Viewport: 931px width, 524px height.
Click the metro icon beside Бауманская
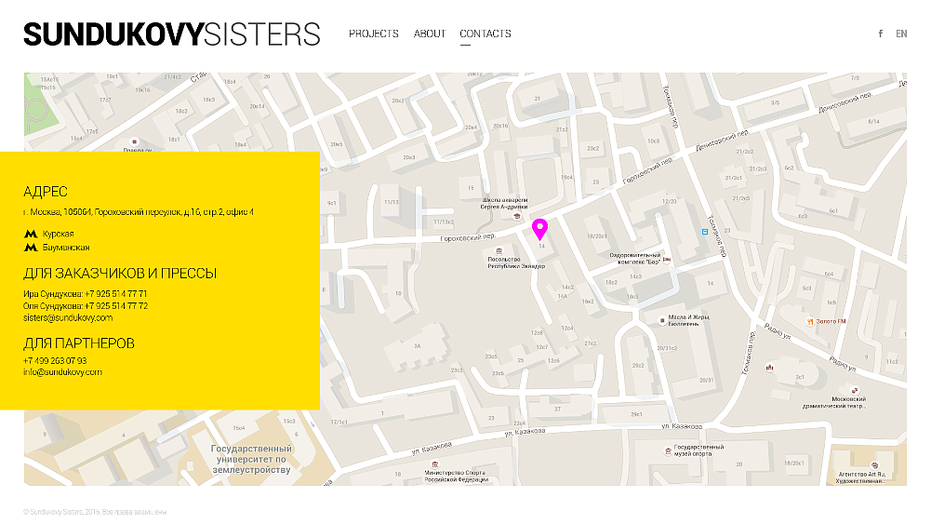pyautogui.click(x=31, y=248)
